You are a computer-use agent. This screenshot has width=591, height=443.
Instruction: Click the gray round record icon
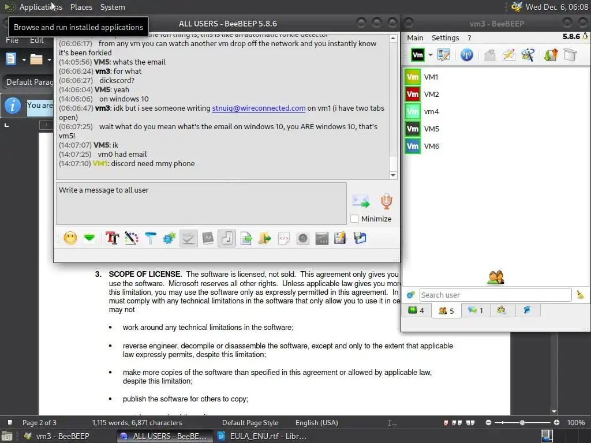coord(303,238)
